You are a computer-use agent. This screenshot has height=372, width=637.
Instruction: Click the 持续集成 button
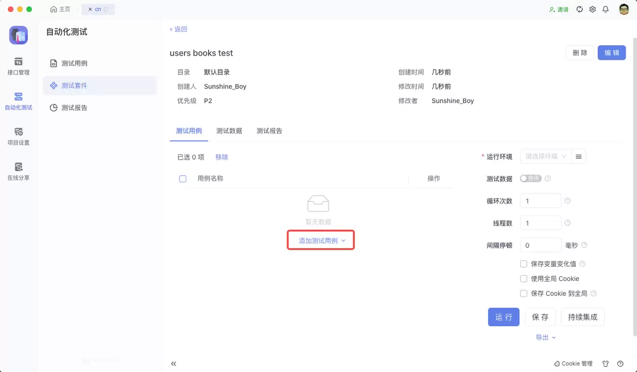(583, 317)
